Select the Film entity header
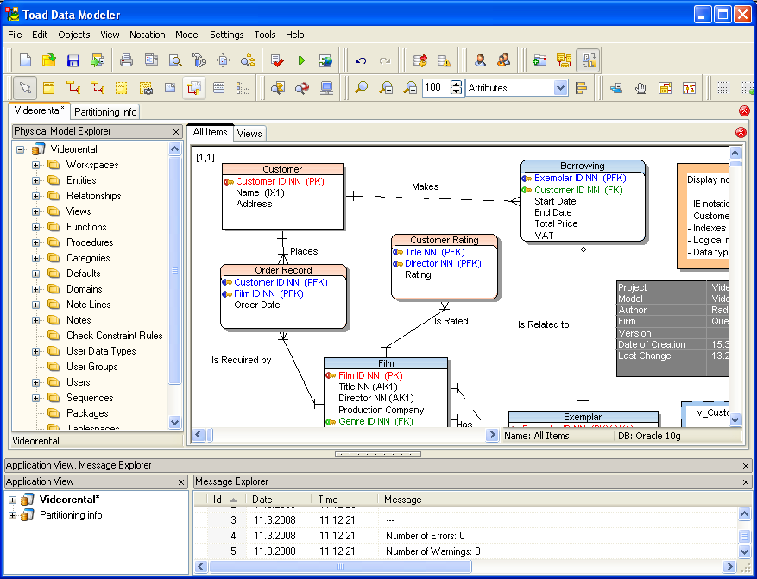The image size is (757, 579). click(386, 363)
